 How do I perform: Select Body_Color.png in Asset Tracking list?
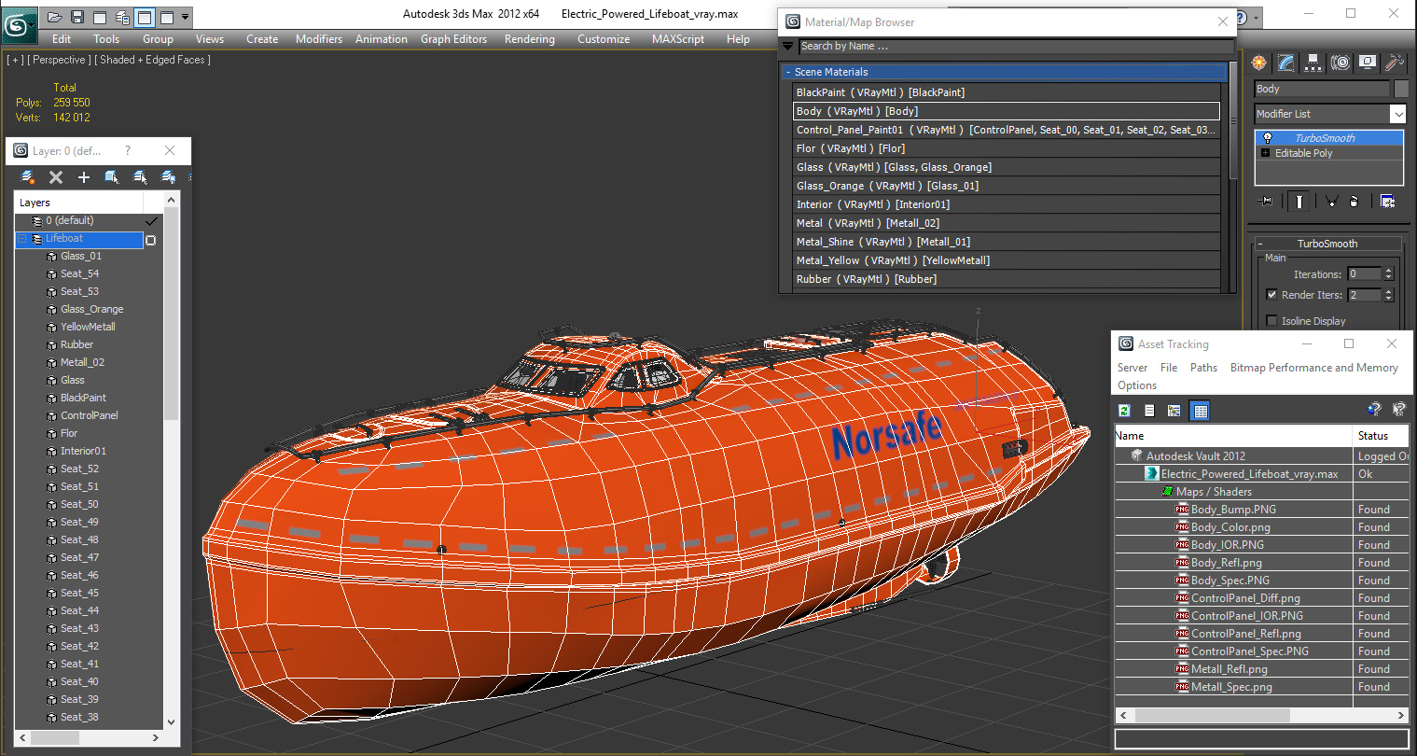tap(1230, 527)
